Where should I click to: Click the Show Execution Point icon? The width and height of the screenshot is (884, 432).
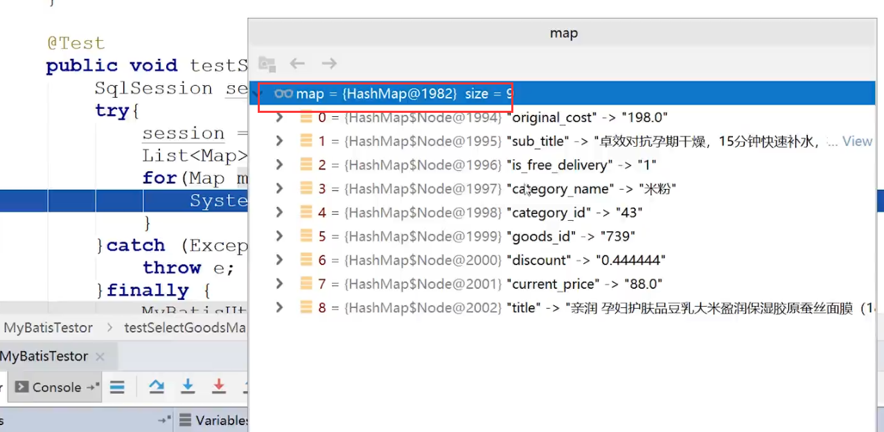point(118,387)
